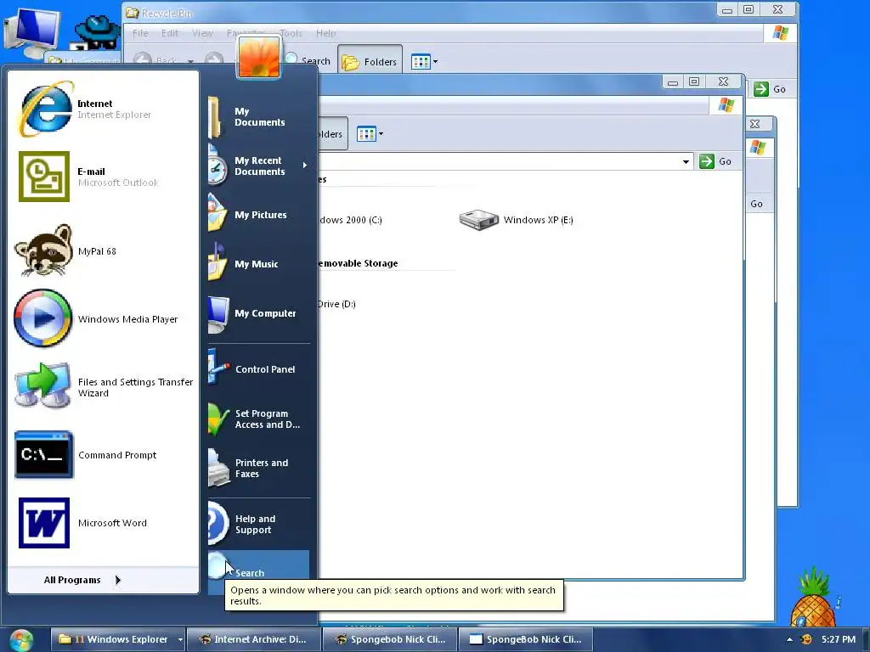Switch to second SpongeBob Nick Cli taskbar item

(x=525, y=639)
